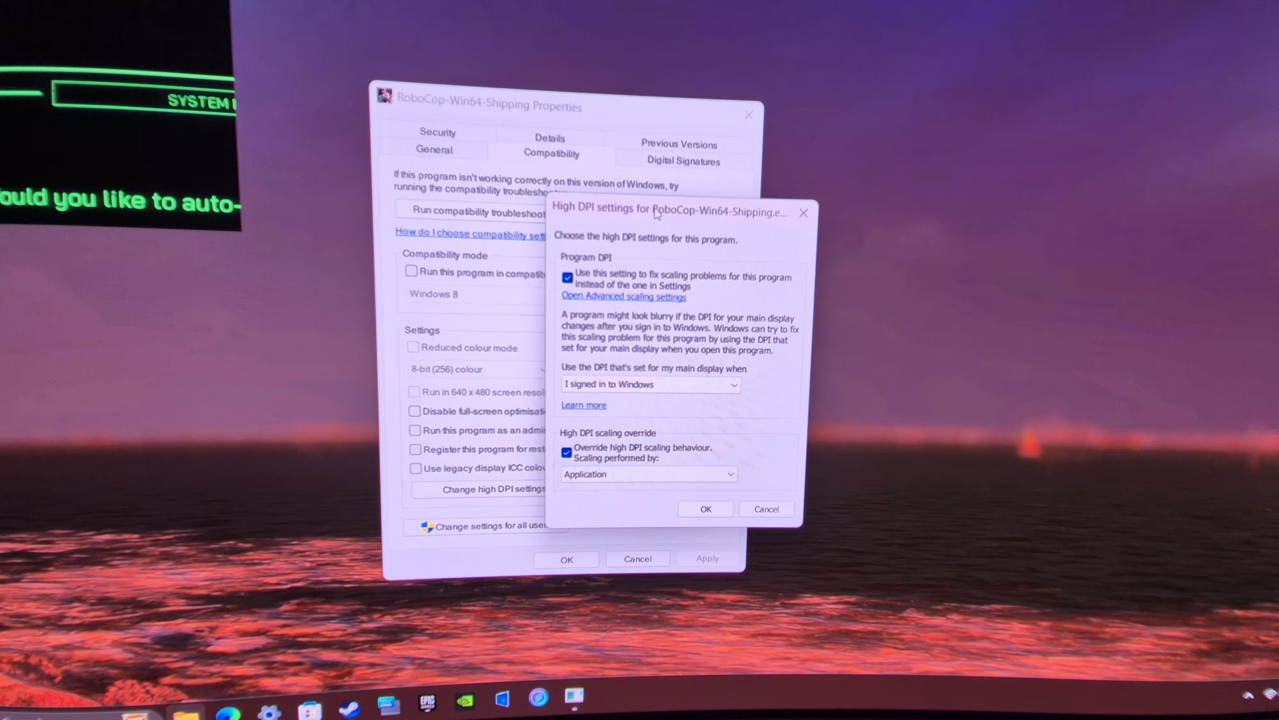This screenshot has height=720, width=1279.
Task: Click OK in High DPI settings dialog
Action: 706,509
